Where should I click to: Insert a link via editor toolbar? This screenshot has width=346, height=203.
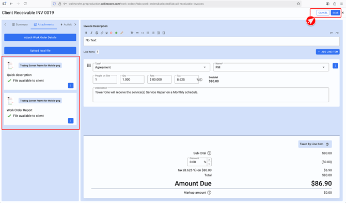(x=102, y=33)
